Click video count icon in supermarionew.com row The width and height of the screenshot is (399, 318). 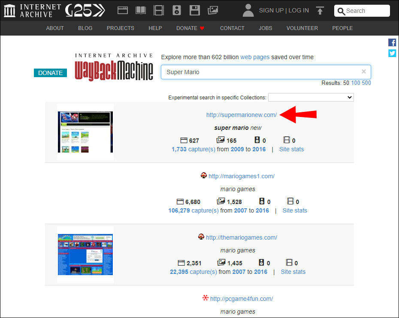[x=287, y=140]
